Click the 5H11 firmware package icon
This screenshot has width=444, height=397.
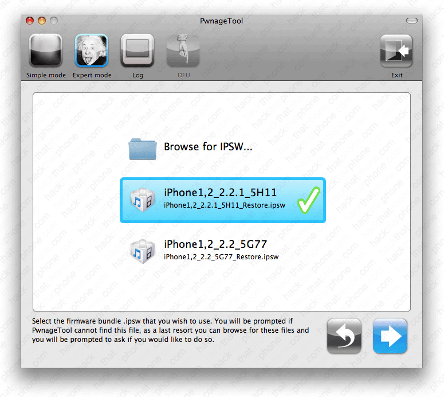(143, 200)
